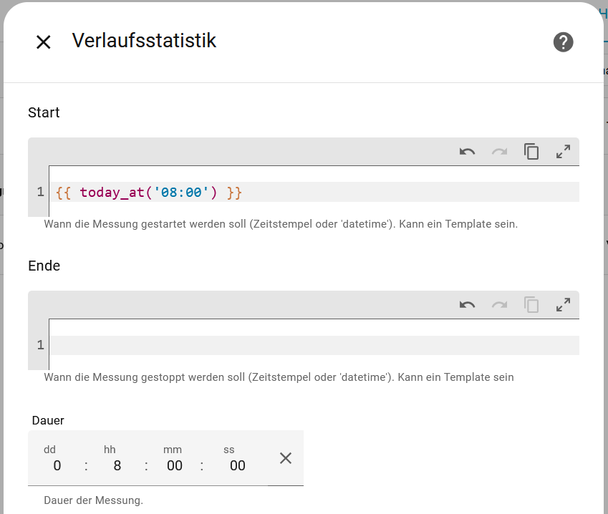Select the Dauer hours (hh) field
The width and height of the screenshot is (608, 514).
(x=117, y=465)
